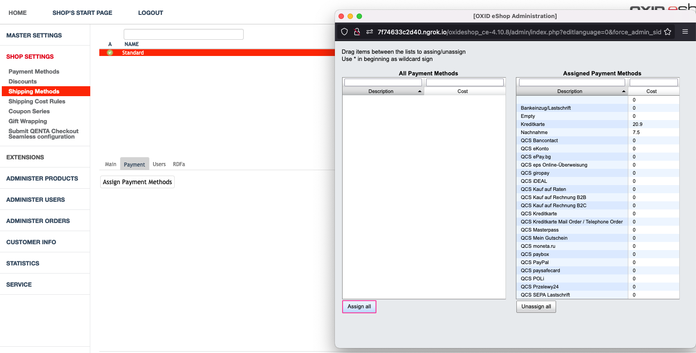Click the NAME column header
The height and width of the screenshot is (353, 696).
click(x=131, y=44)
